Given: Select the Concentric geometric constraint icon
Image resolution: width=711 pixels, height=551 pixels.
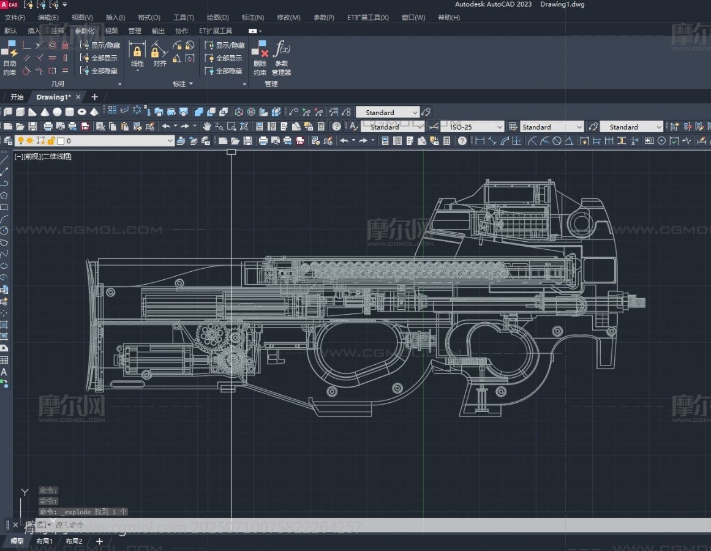Looking at the screenshot, I should tap(53, 45).
